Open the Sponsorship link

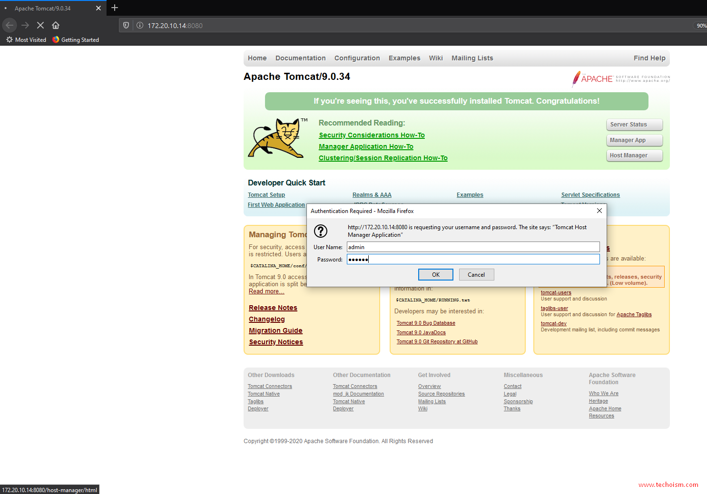coord(518,402)
